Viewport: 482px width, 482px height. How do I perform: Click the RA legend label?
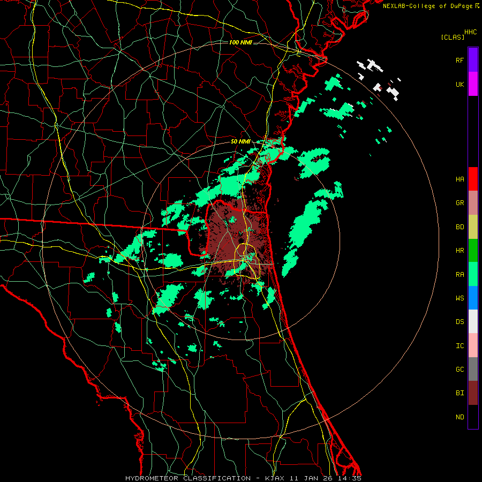click(460, 275)
